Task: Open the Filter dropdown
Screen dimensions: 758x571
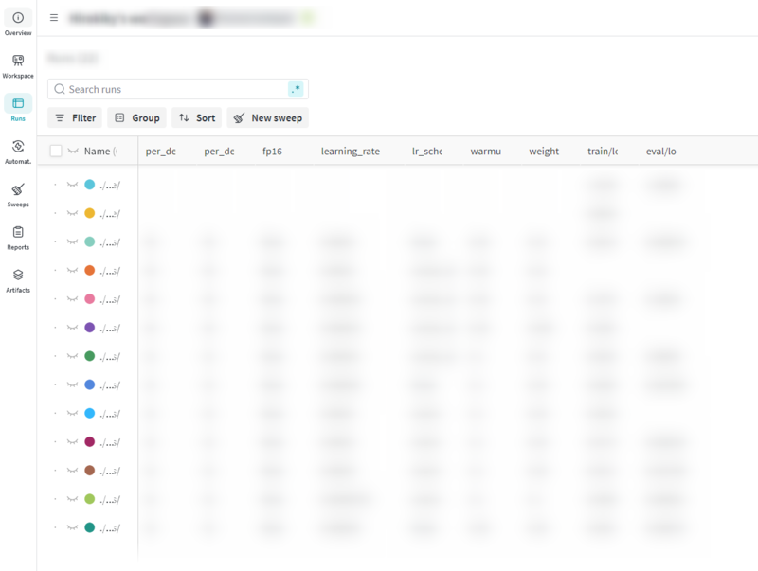Action: coord(75,117)
